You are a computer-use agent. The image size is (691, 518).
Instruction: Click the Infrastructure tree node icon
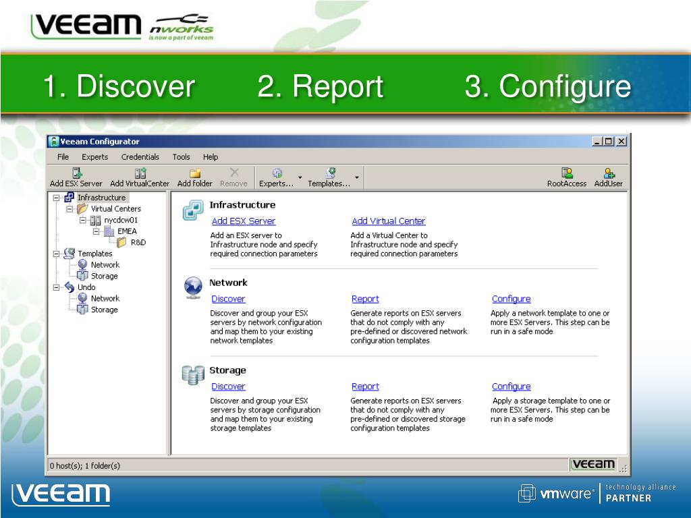point(70,198)
